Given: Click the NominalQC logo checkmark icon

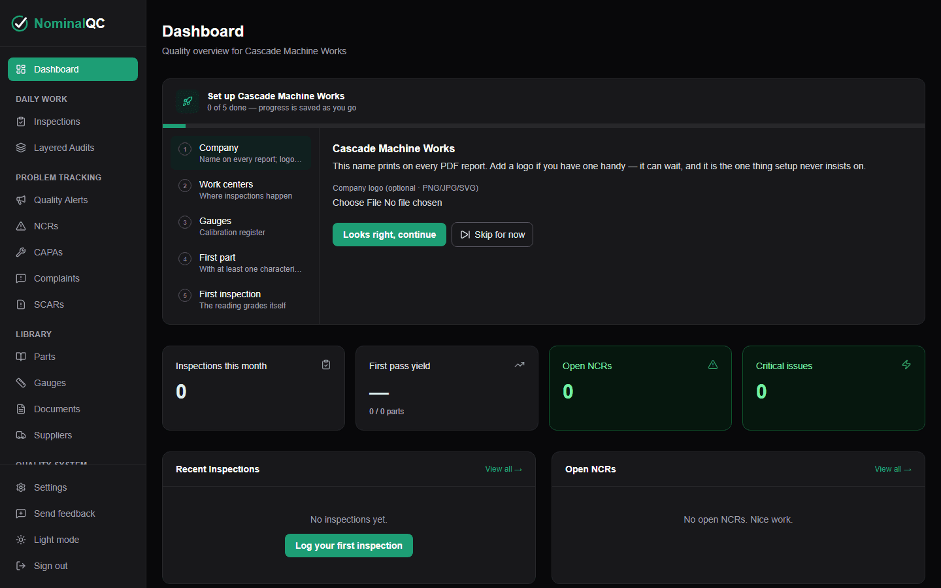Looking at the screenshot, I should (20, 24).
